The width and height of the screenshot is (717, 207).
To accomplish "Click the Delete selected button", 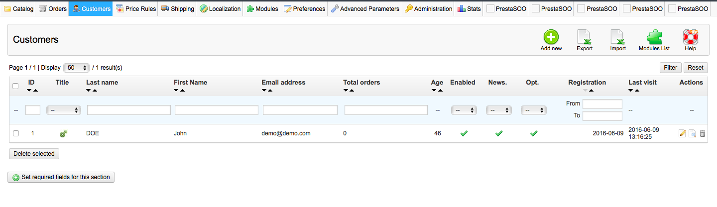I will [x=34, y=154].
